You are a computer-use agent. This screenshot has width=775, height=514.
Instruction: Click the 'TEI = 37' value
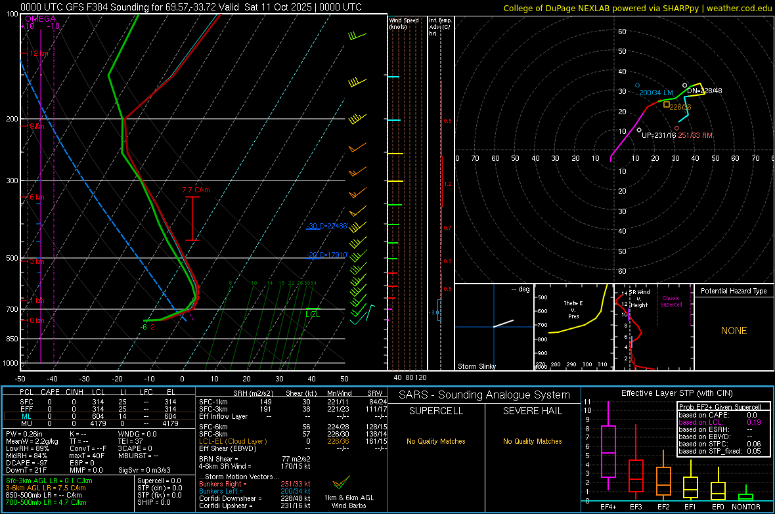pyautogui.click(x=131, y=441)
